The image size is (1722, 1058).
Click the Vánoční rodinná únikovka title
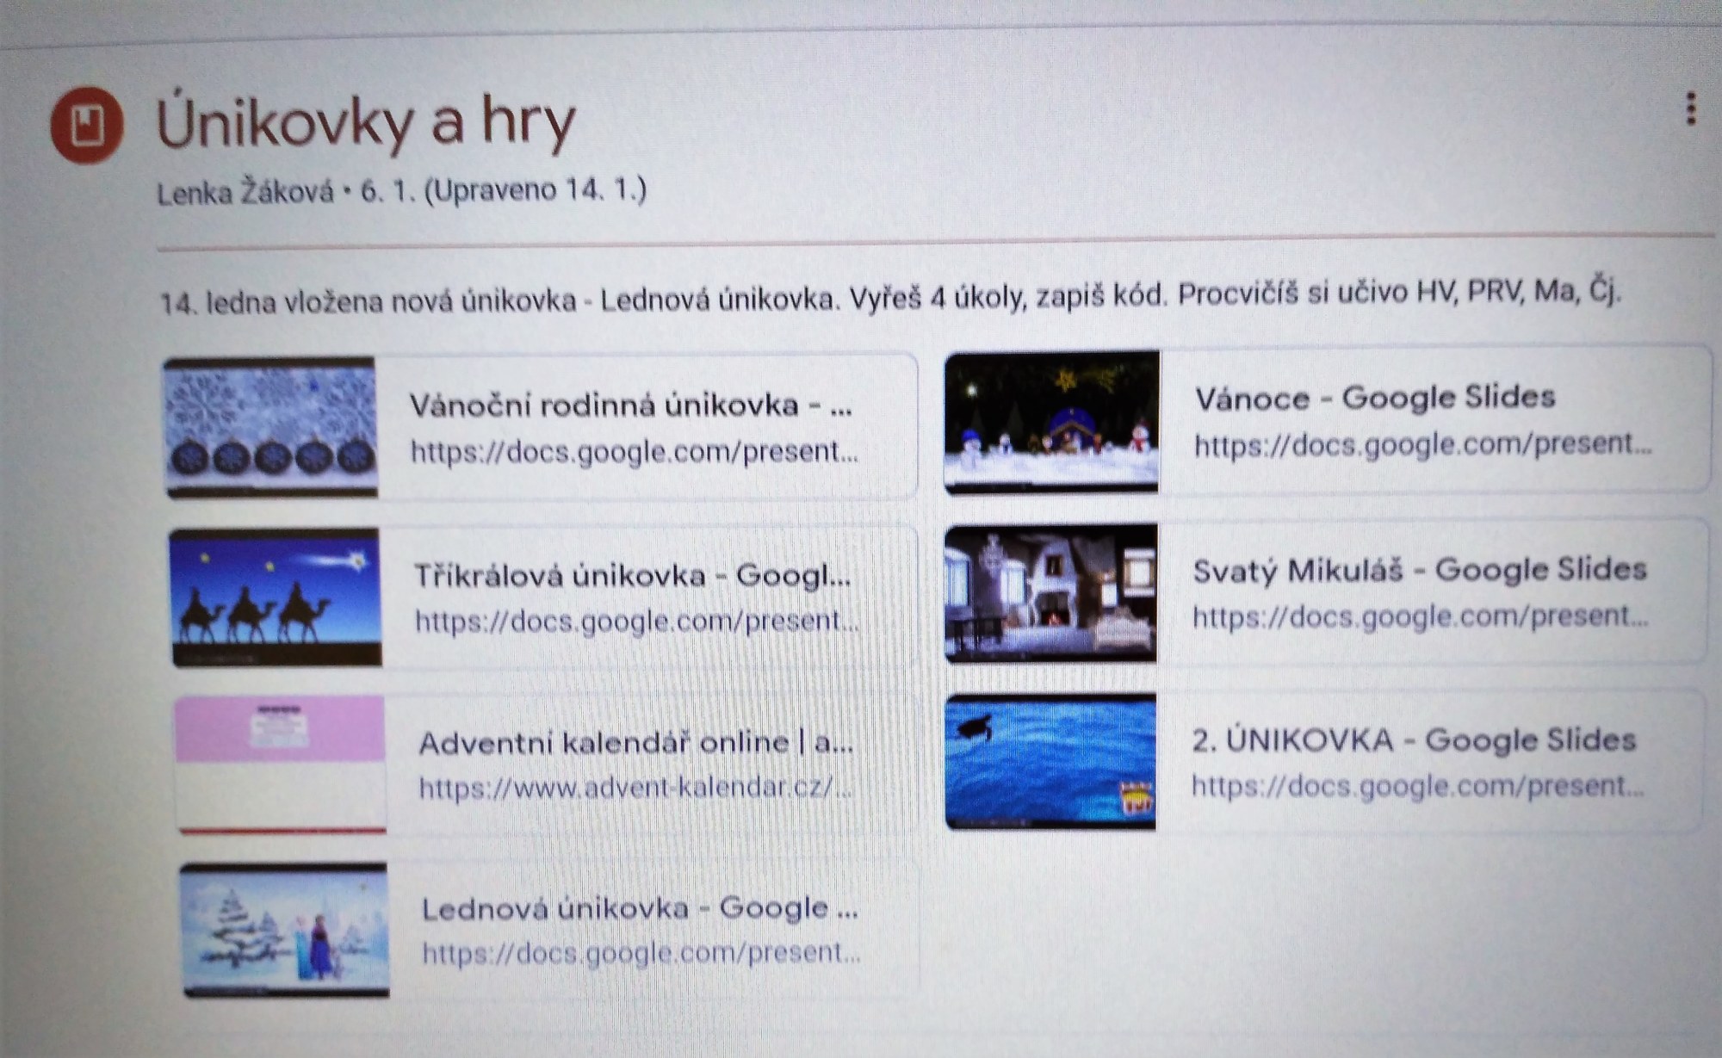(630, 405)
